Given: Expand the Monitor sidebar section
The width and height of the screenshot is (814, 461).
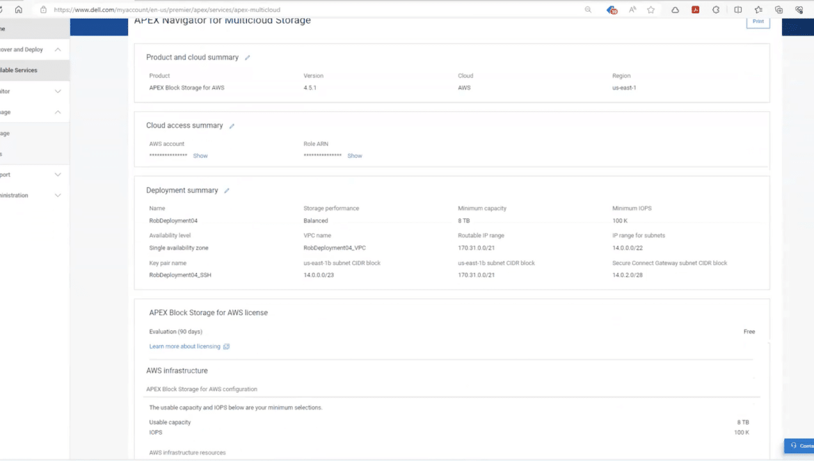Looking at the screenshot, I should coord(58,91).
